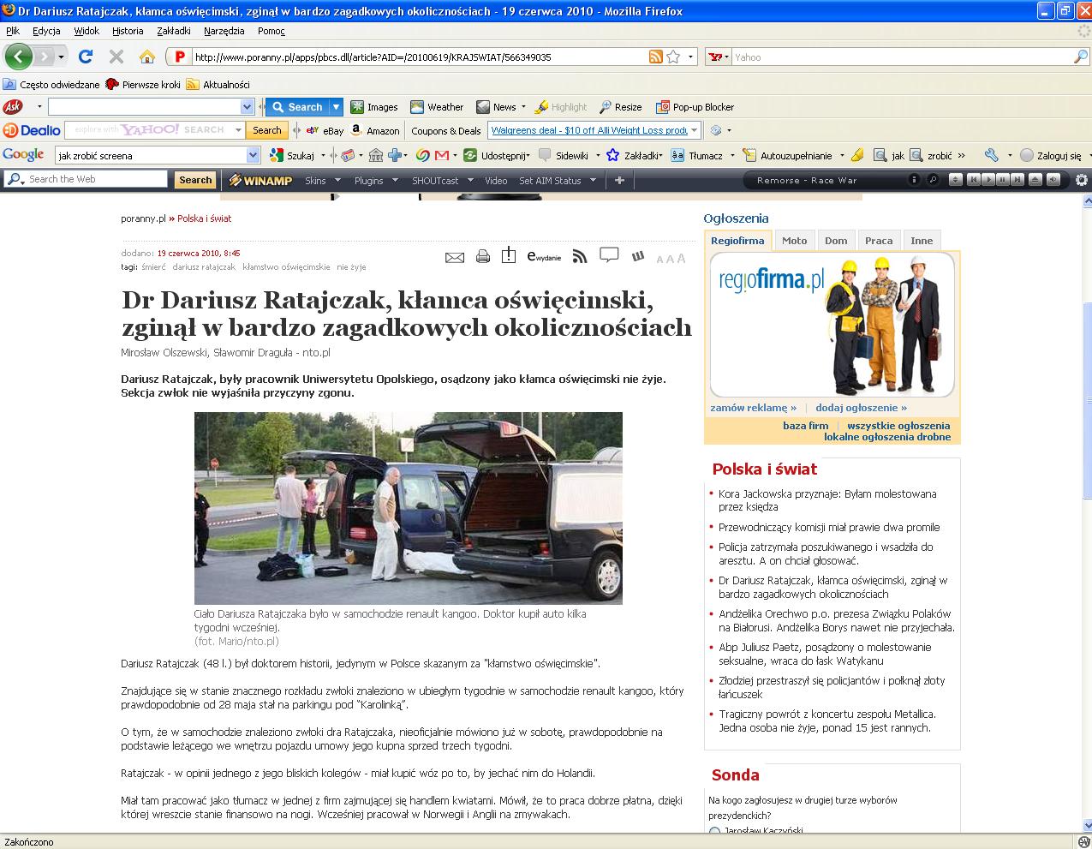Screen dimensions: 1092x849
Task: Open the article RSS feed icon
Action: (x=580, y=256)
